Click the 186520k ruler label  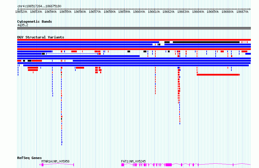21,12
